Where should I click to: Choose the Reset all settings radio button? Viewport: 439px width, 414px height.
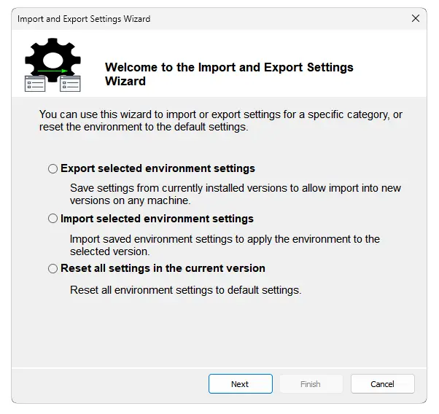53,268
